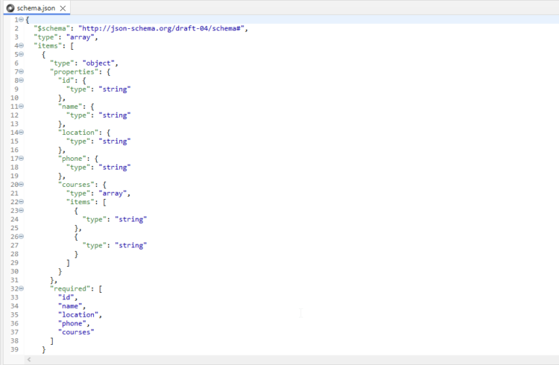Screen dimensions: 559x365
Task: Fold the "name" property block
Action: [21, 107]
